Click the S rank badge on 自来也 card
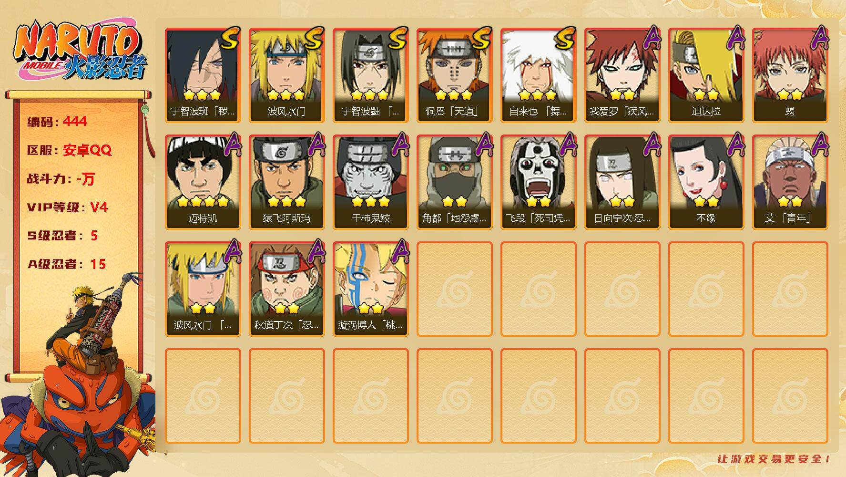The width and height of the screenshot is (846, 477). pyautogui.click(x=565, y=38)
